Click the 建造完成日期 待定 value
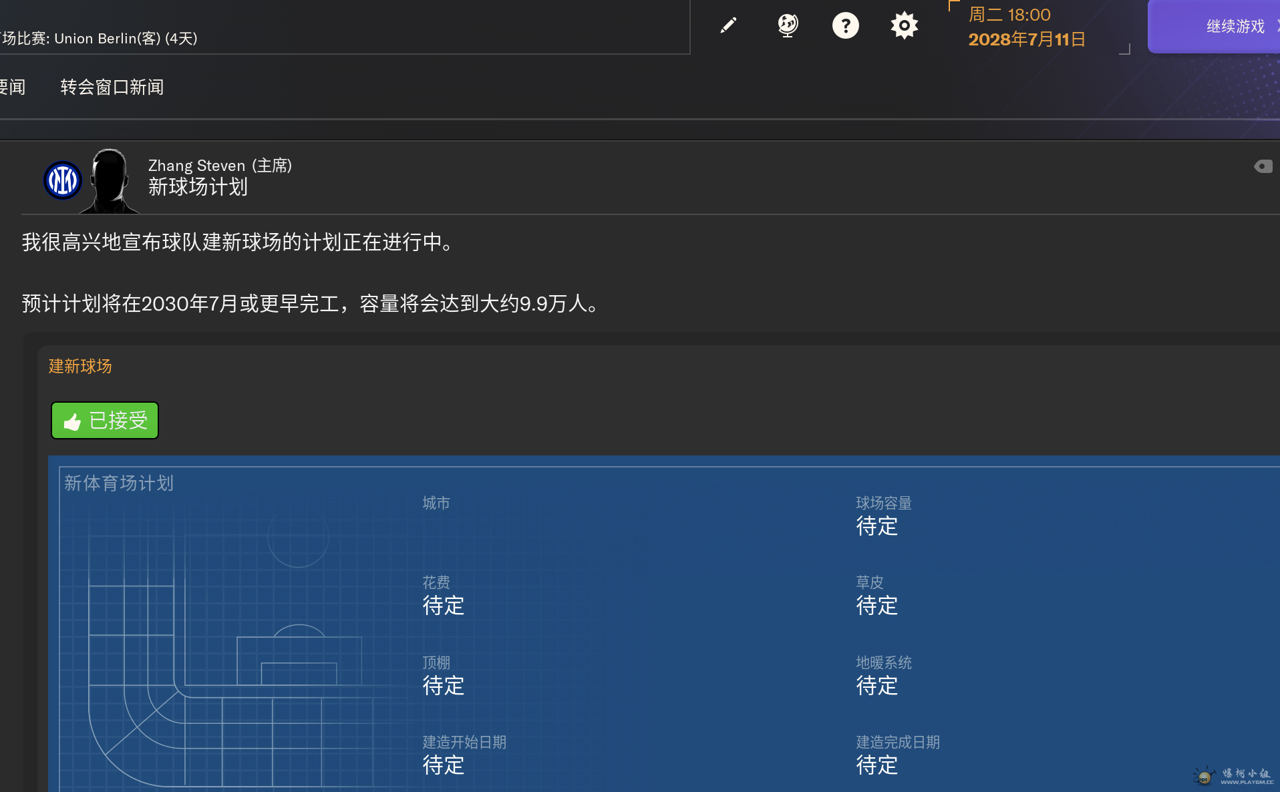 pos(876,765)
